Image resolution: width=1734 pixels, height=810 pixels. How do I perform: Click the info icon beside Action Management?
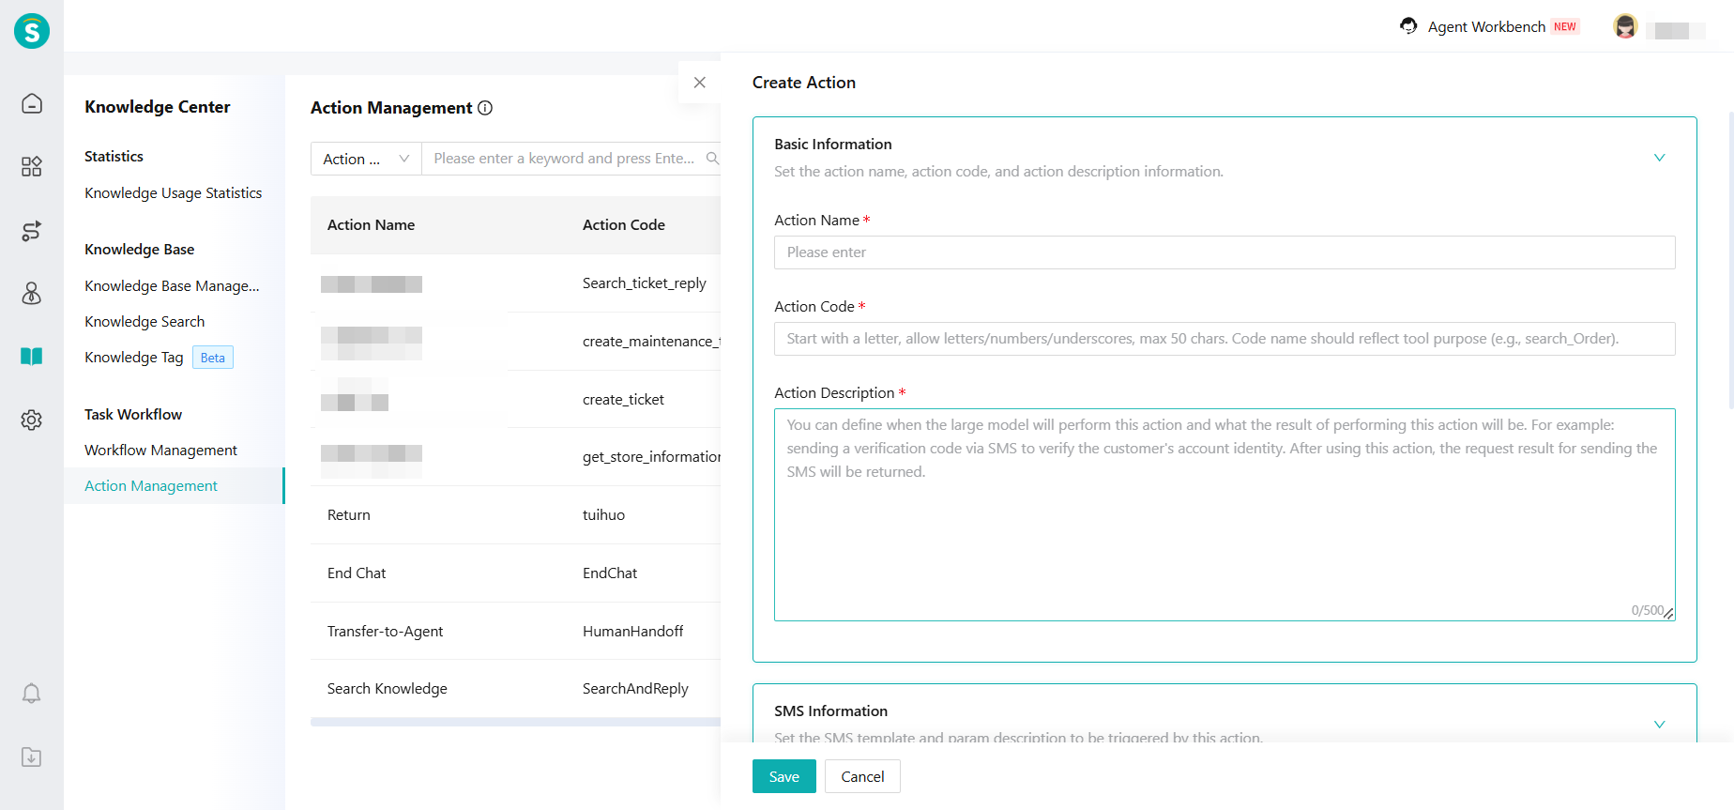pyautogui.click(x=485, y=108)
